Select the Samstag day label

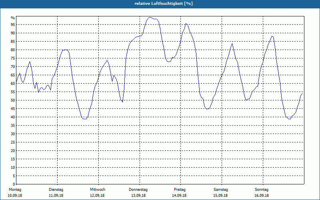tap(221, 190)
